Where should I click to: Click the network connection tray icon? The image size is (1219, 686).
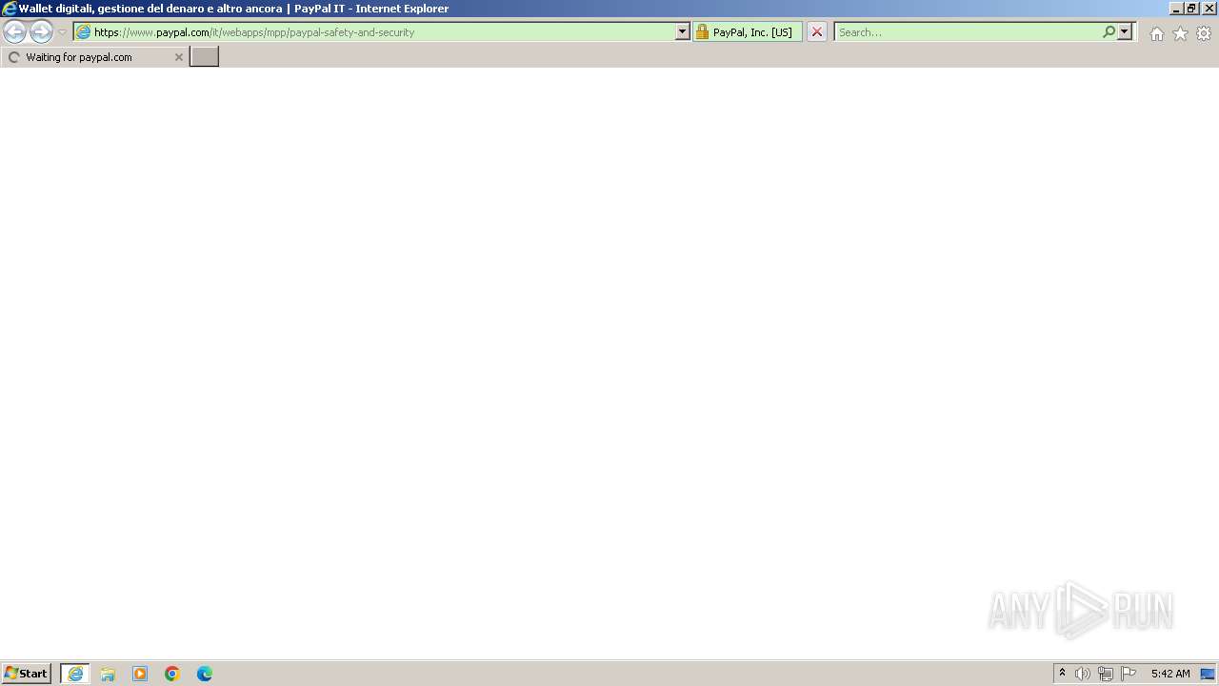click(x=1106, y=674)
